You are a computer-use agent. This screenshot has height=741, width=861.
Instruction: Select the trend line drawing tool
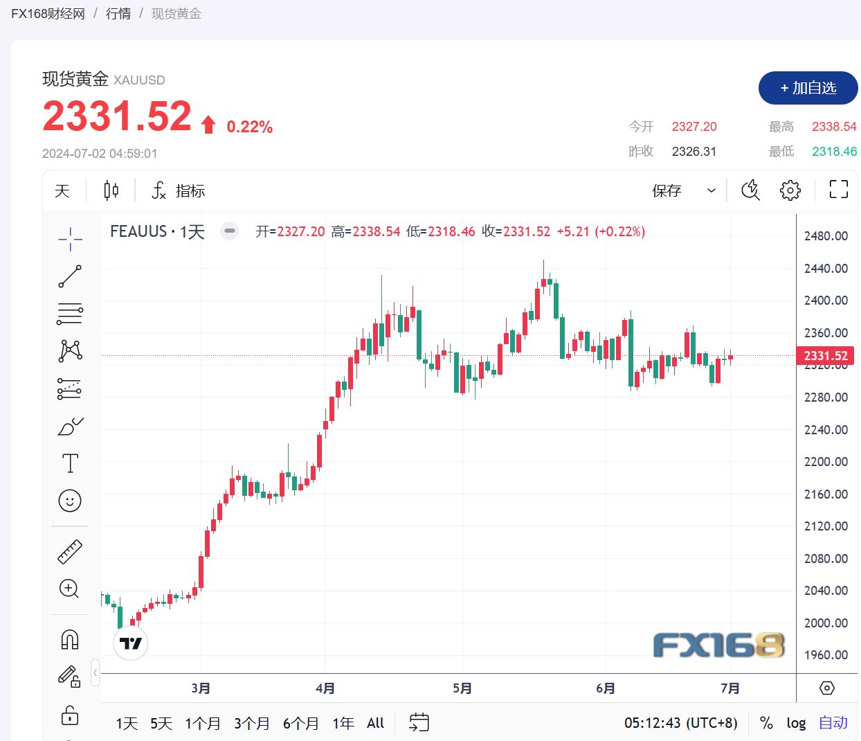[x=69, y=276]
